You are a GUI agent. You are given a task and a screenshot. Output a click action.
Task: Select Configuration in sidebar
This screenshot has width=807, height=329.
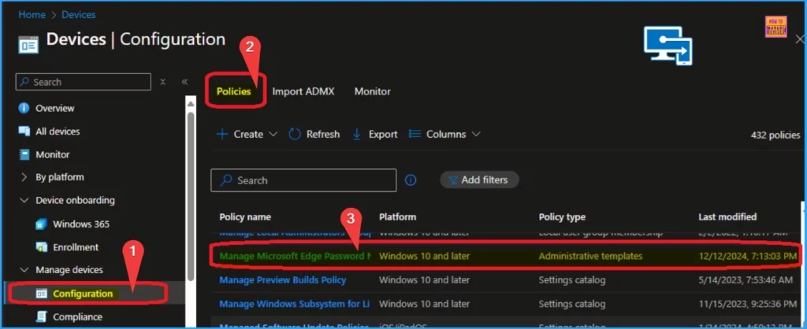(83, 294)
